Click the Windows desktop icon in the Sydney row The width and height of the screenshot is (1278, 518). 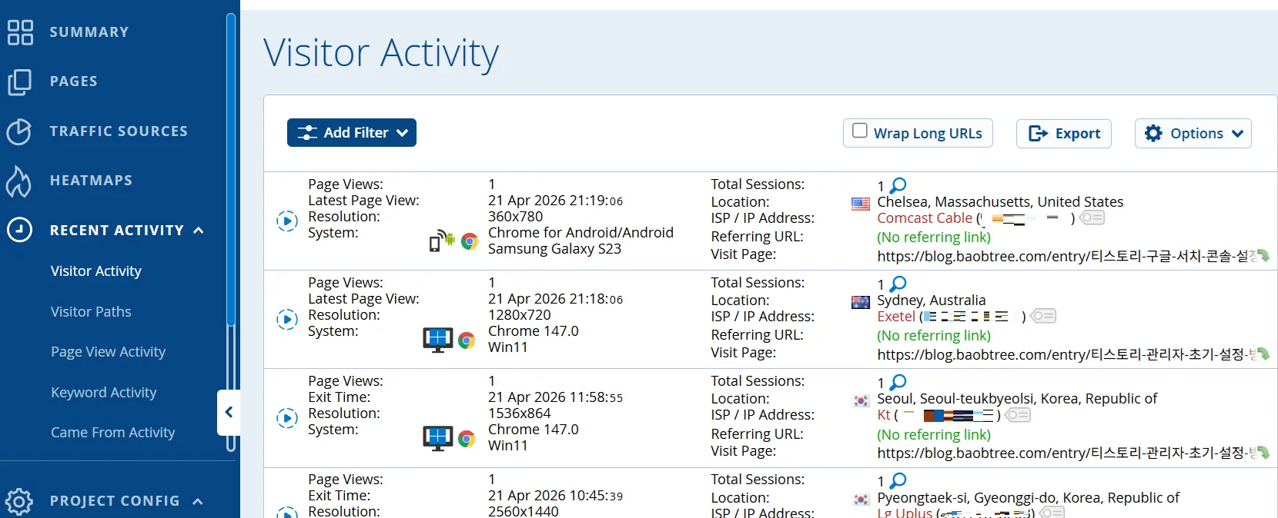[x=438, y=340]
